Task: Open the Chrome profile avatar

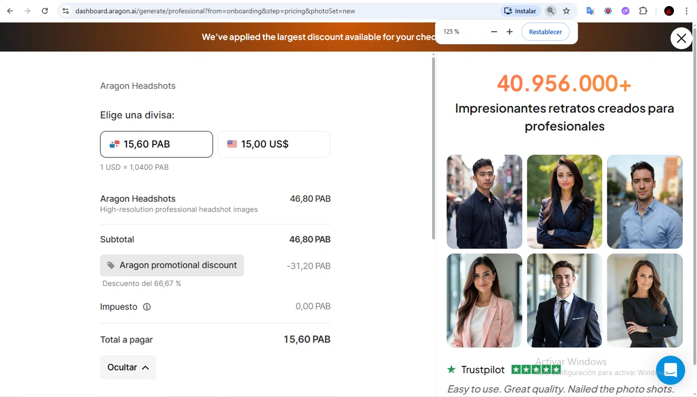Action: coord(669,11)
